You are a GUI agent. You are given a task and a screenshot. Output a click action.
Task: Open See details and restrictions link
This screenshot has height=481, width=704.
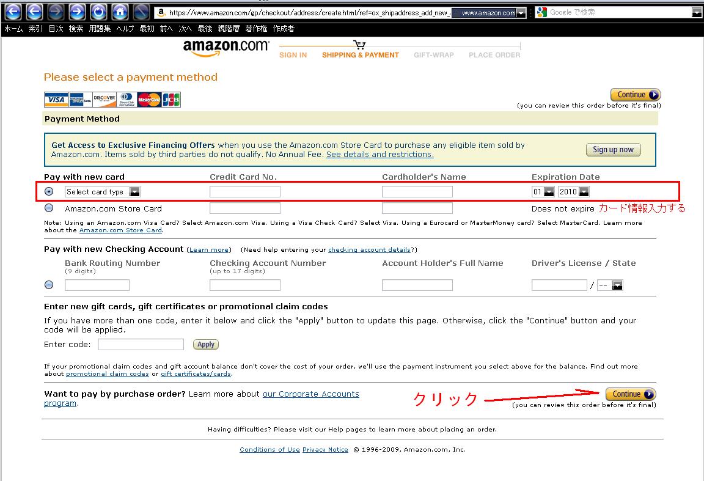(380, 155)
